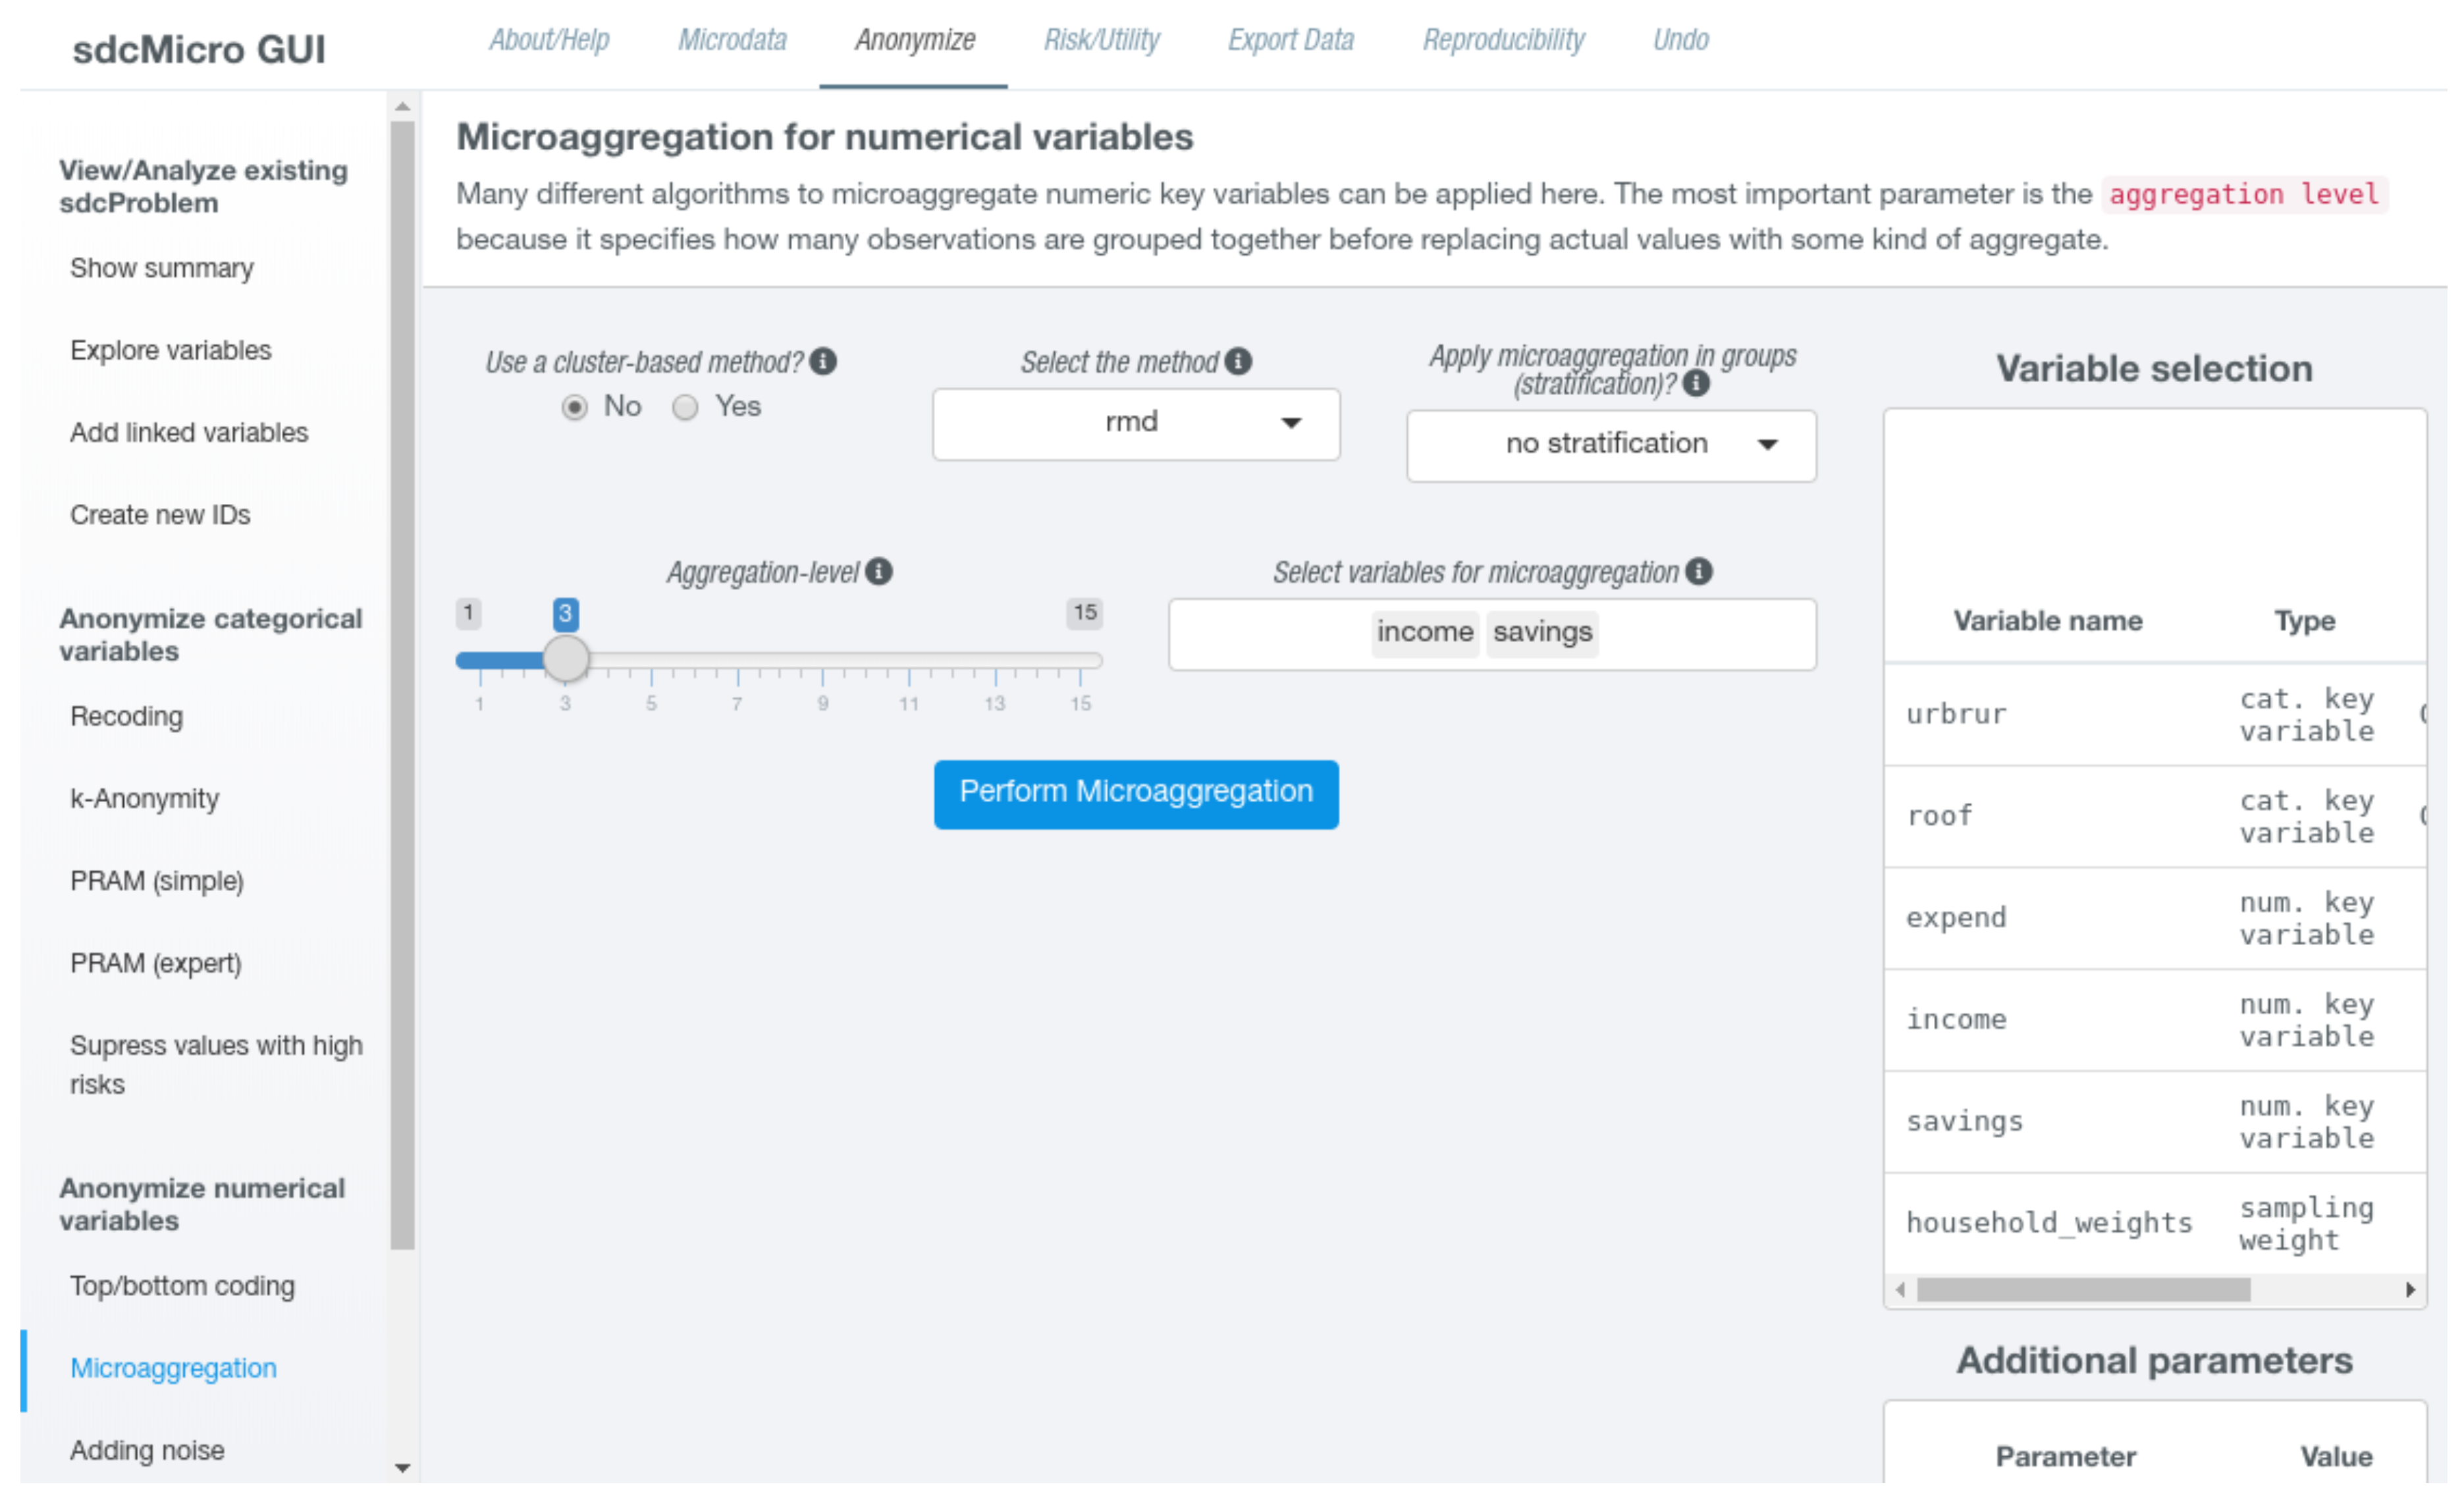Select the No cluster-based radio button
2464x1499 pixels.
[x=574, y=407]
